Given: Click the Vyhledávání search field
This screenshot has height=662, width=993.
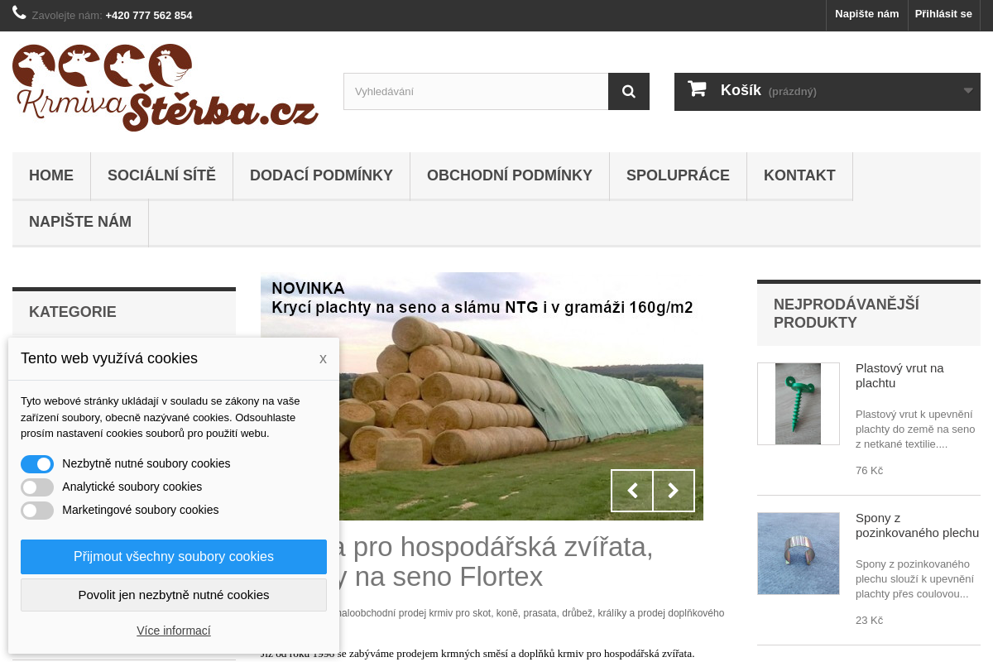Looking at the screenshot, I should 476,91.
